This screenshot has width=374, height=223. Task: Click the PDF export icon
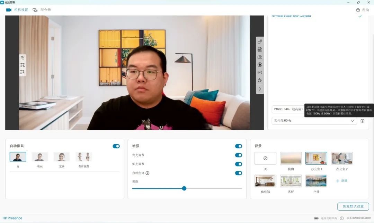(260, 49)
